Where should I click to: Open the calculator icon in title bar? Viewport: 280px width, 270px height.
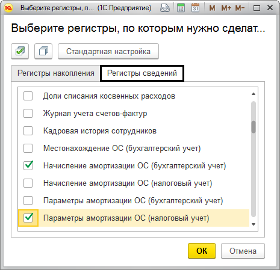(x=181, y=8)
